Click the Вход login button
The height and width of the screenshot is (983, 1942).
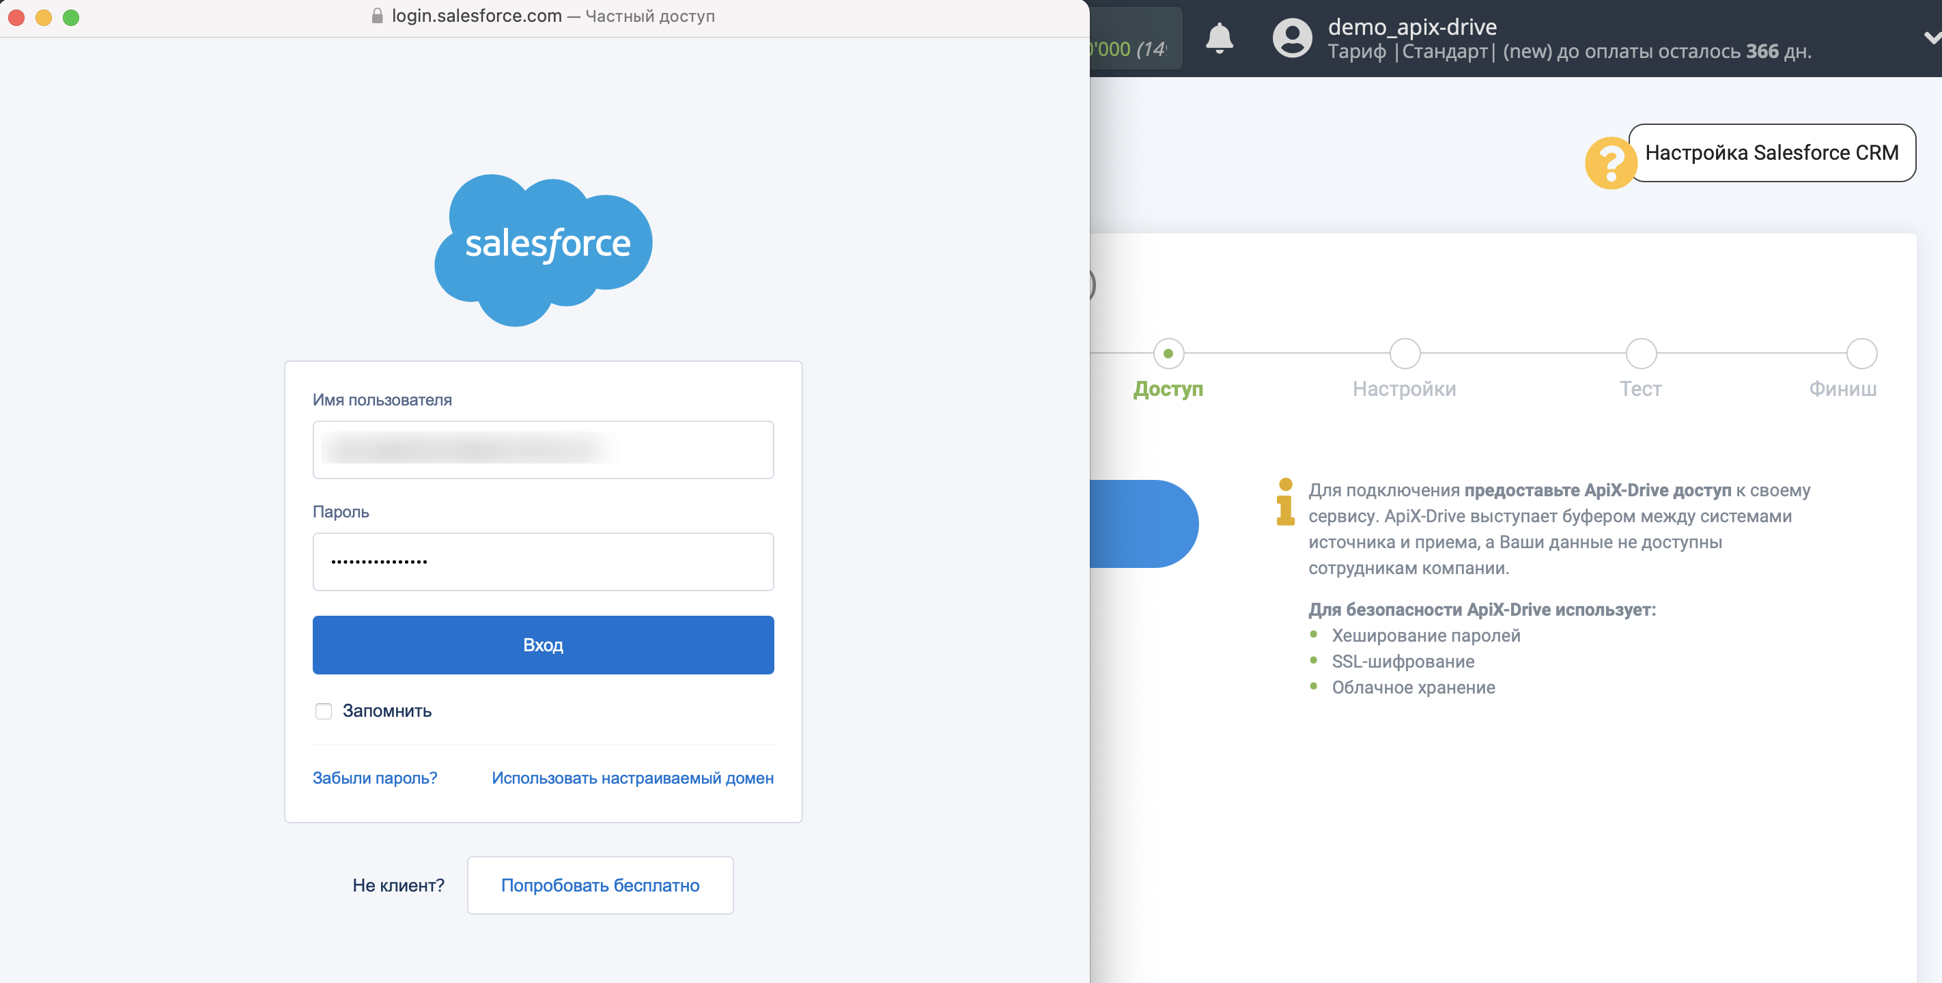pyautogui.click(x=544, y=646)
